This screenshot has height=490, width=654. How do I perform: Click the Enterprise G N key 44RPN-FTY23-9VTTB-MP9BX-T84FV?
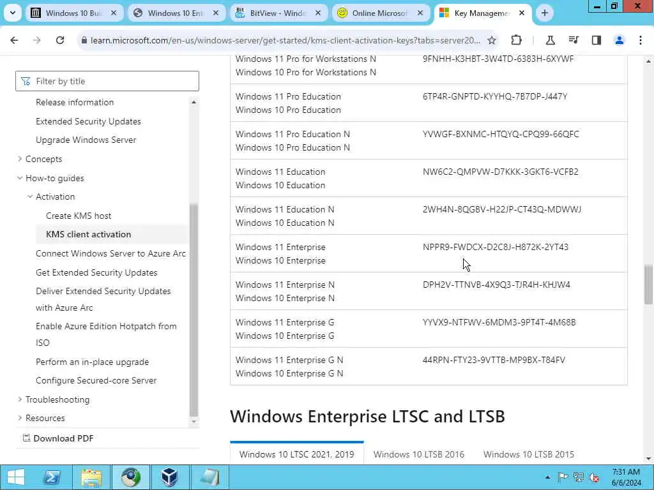click(494, 360)
